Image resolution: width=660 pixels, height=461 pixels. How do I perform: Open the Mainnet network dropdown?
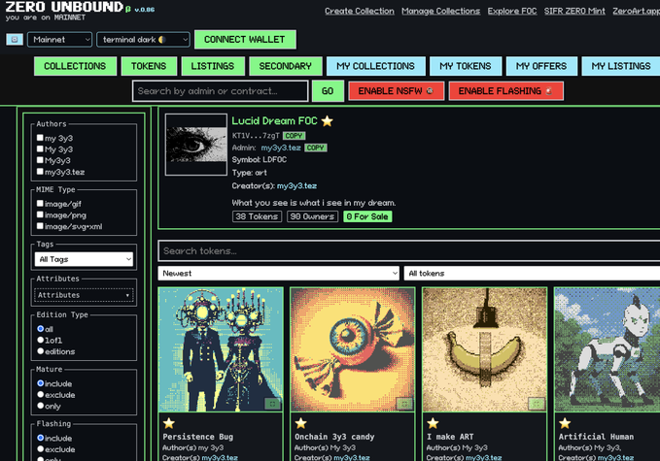coord(59,40)
